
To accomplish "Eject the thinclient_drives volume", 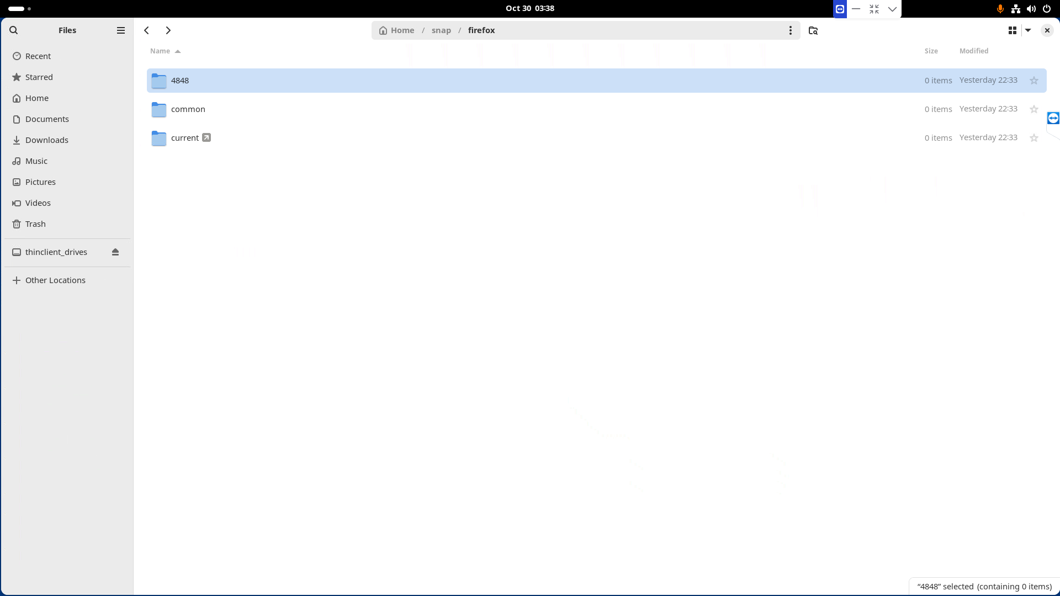I will [x=115, y=252].
